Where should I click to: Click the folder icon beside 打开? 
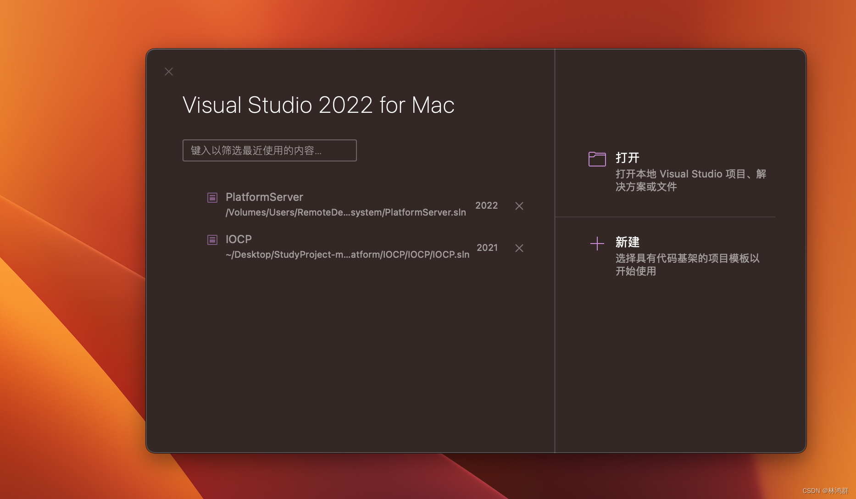click(x=597, y=159)
